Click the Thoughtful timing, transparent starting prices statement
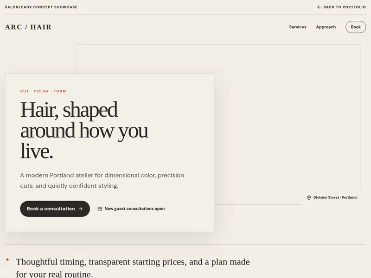The width and height of the screenshot is (371, 278). pyautogui.click(x=133, y=268)
